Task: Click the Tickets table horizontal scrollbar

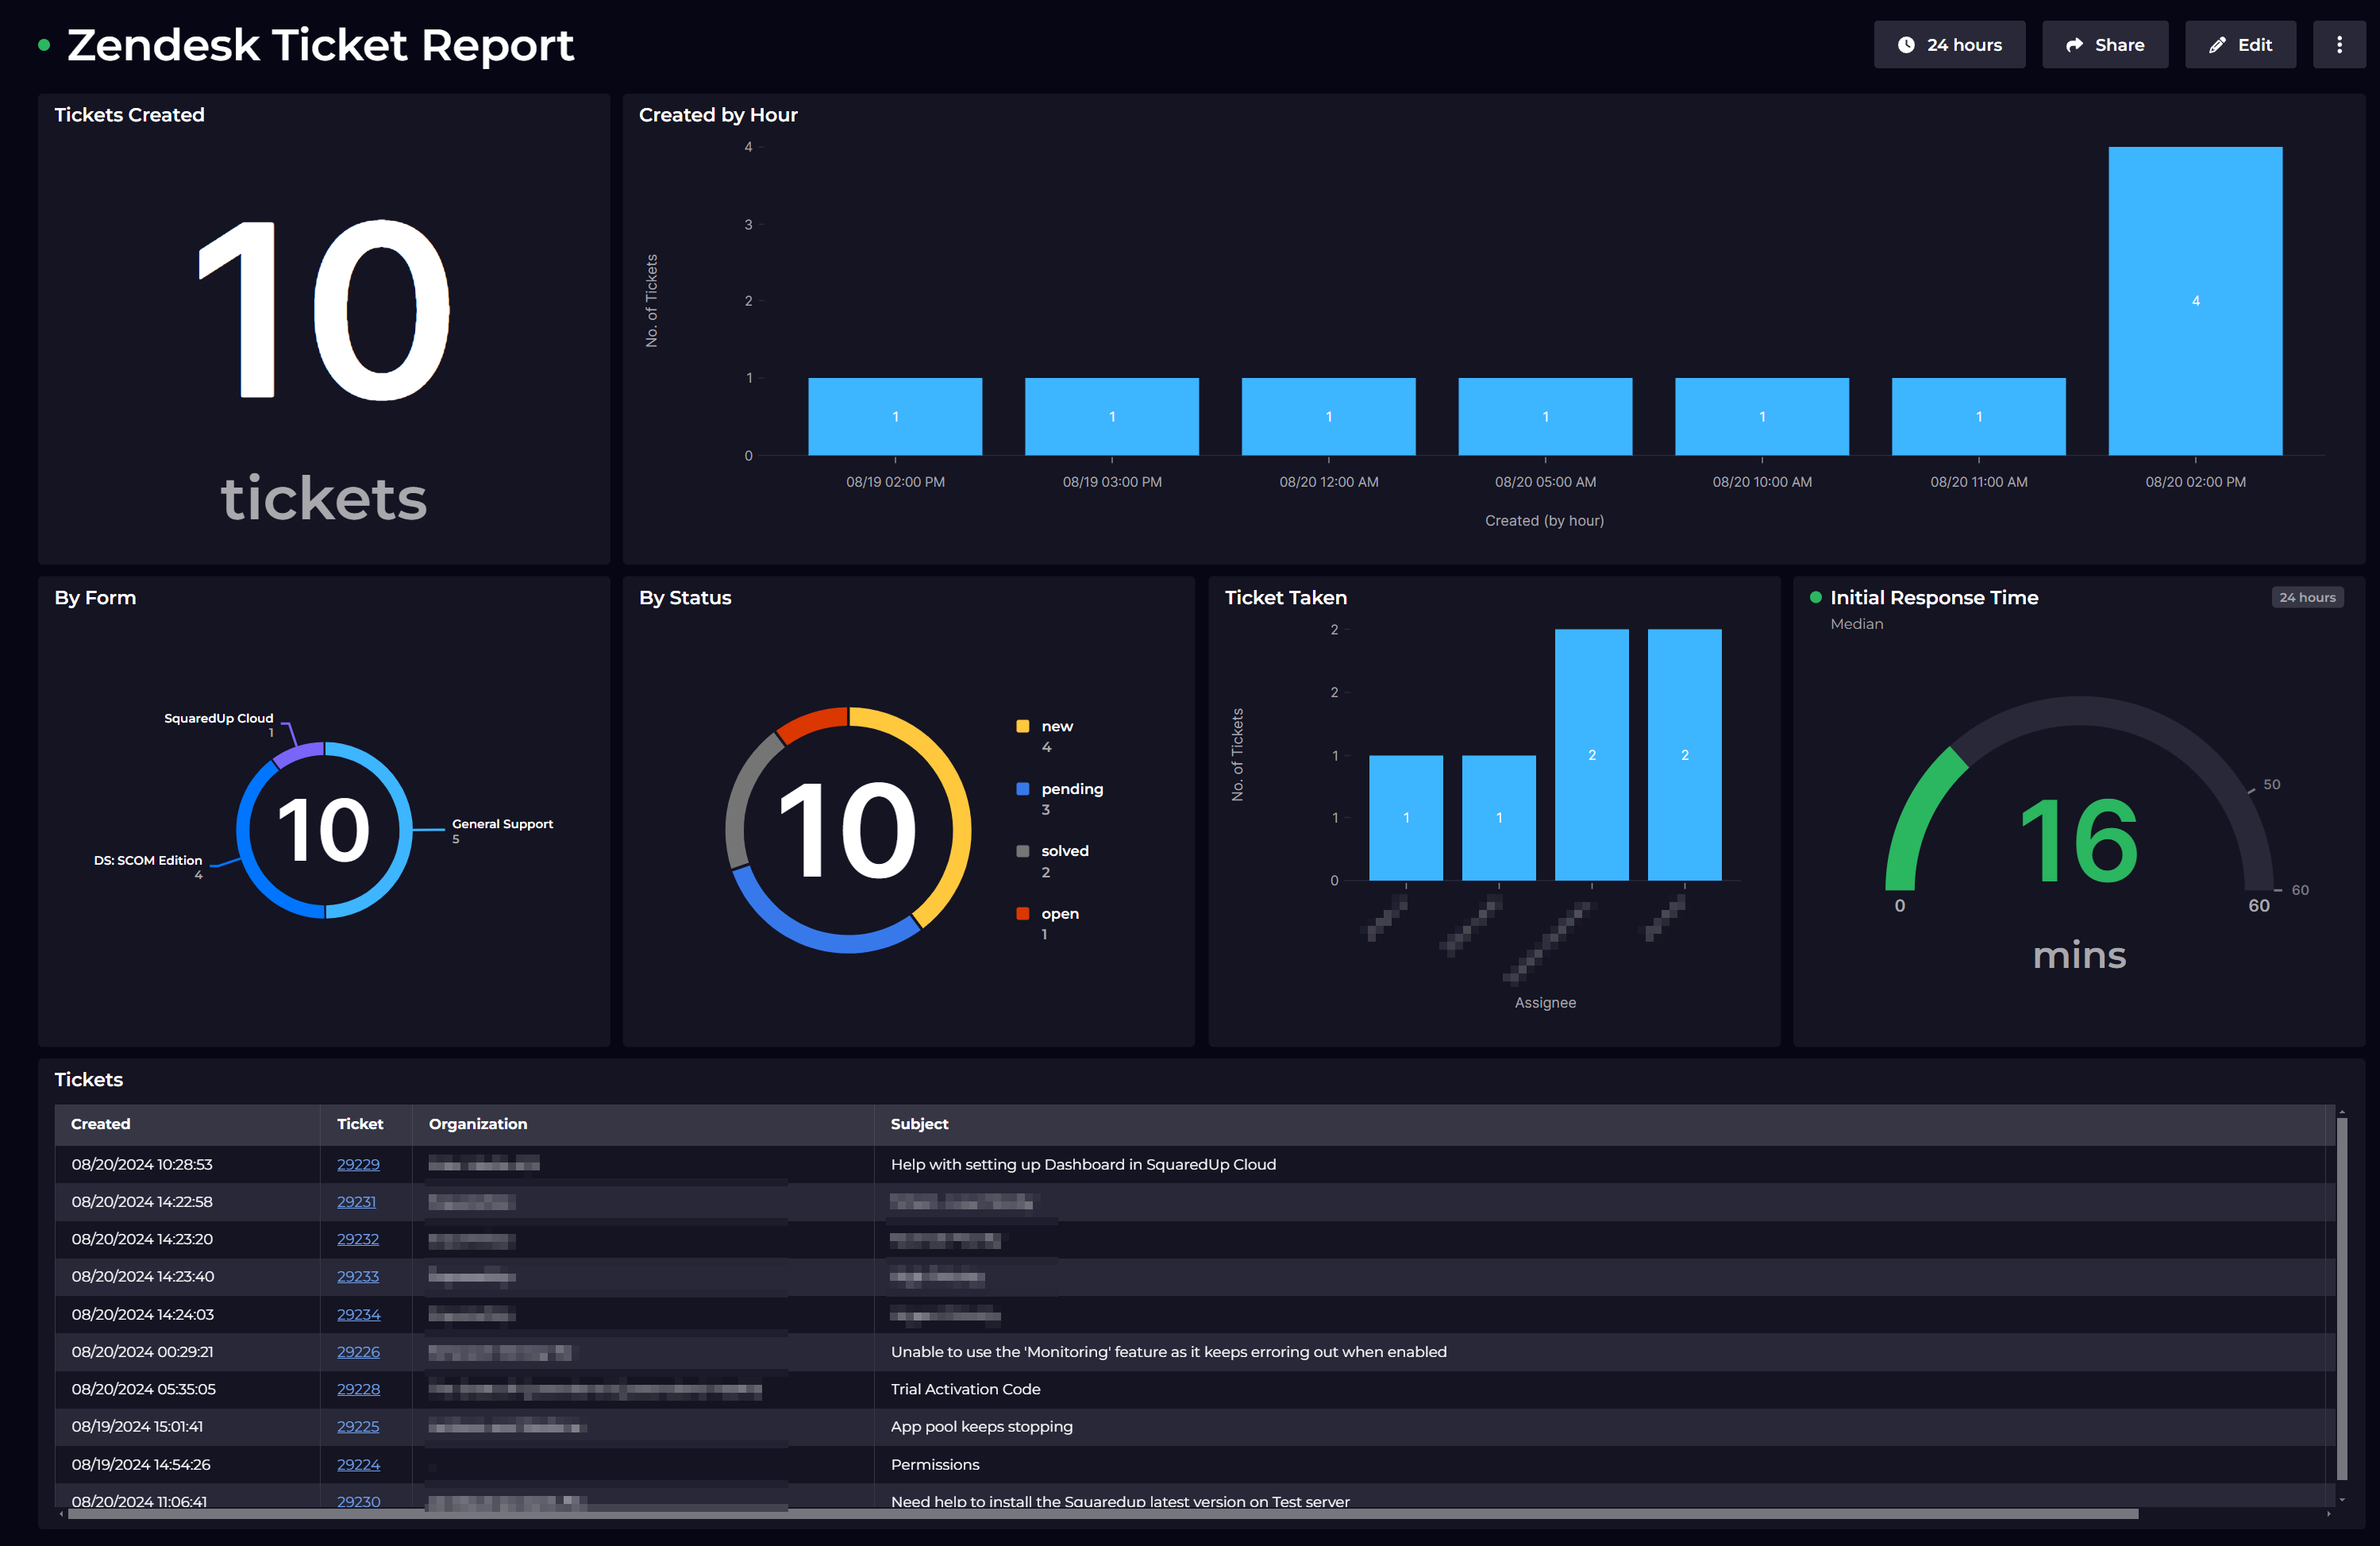Action: [x=1100, y=1514]
